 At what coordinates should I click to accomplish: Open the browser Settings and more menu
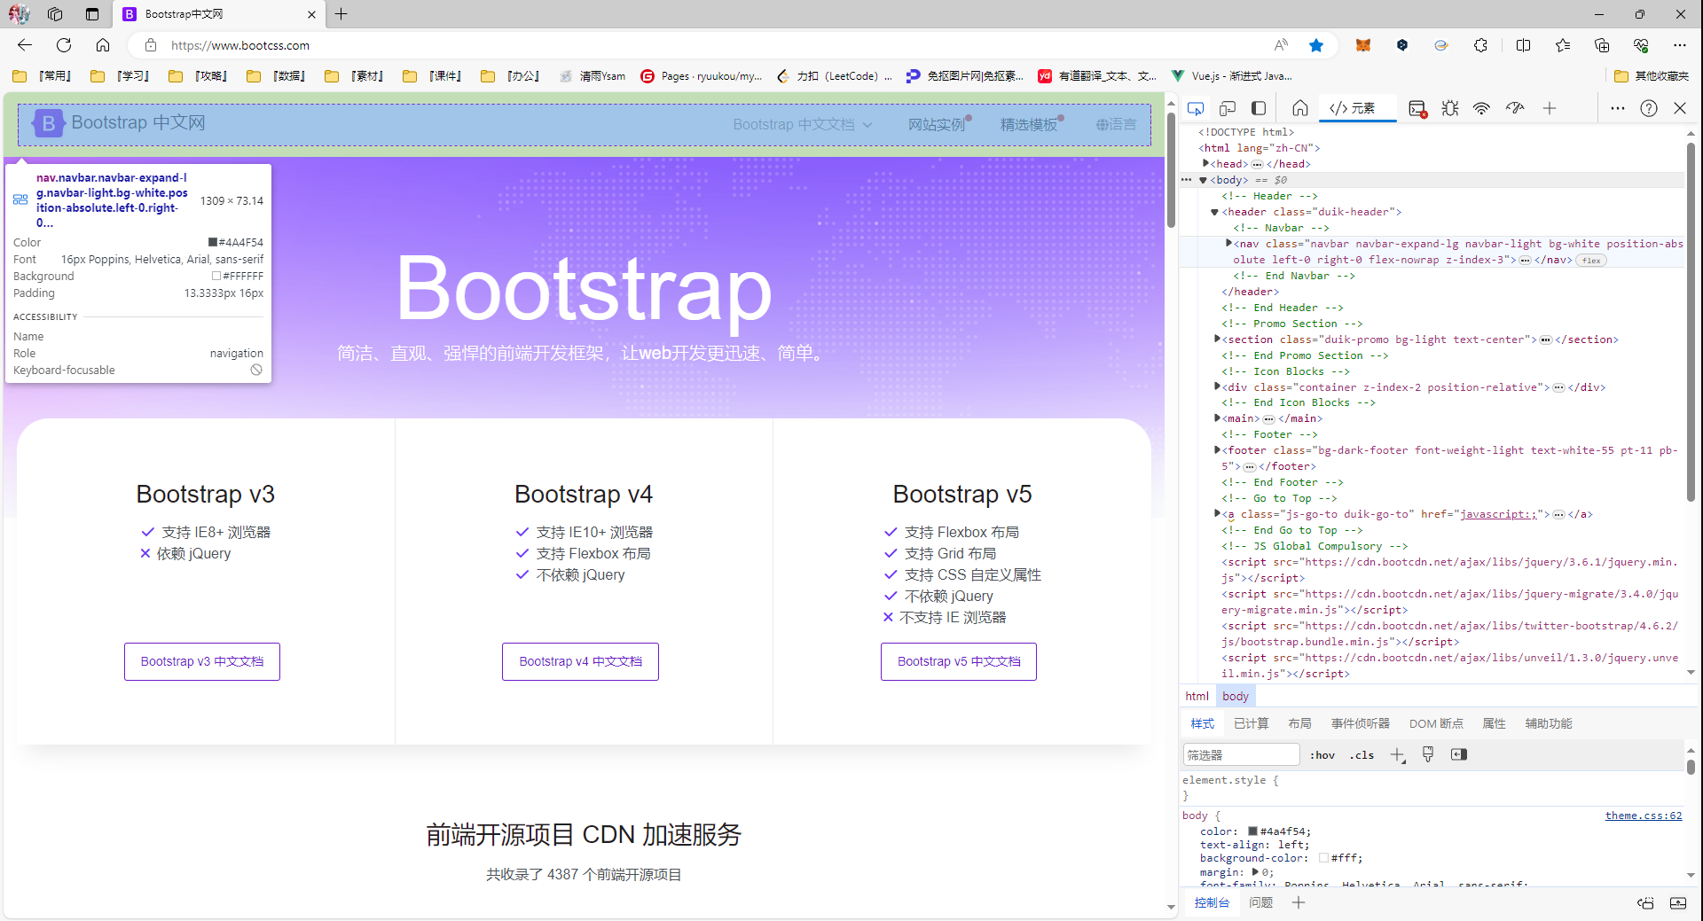click(x=1680, y=45)
